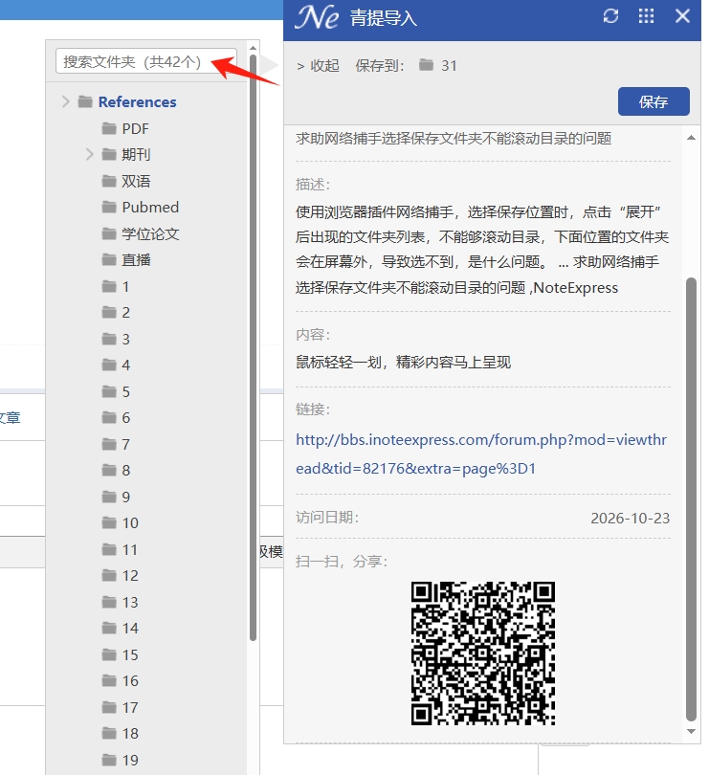Viewport: 709px width, 775px height.
Task: Click the folder list vertical scrollbar thumb
Action: (x=253, y=347)
